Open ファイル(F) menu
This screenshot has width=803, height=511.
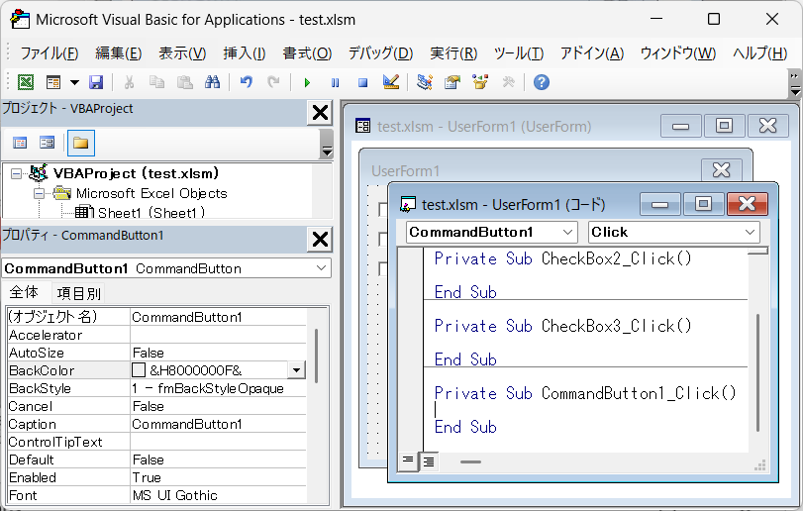coord(50,53)
